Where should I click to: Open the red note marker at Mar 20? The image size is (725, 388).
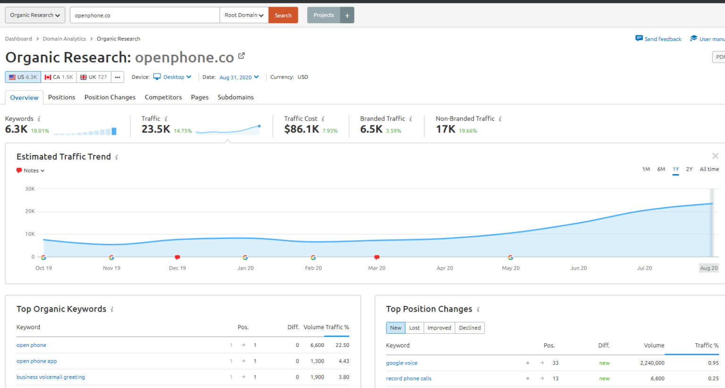point(377,257)
